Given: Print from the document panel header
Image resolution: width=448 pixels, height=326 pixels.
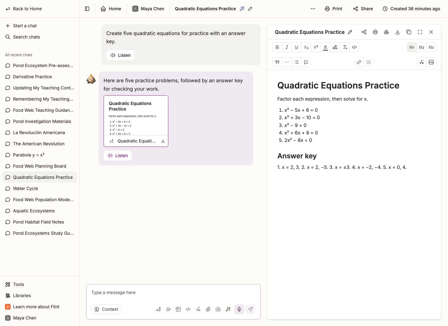Looking at the screenshot, I should 375,32.
